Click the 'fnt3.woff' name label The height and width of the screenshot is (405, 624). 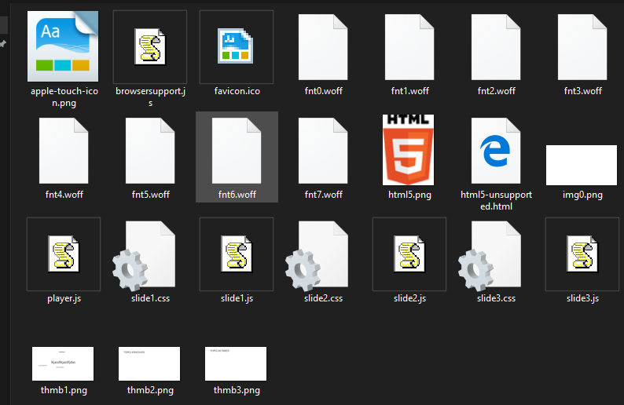pos(582,91)
